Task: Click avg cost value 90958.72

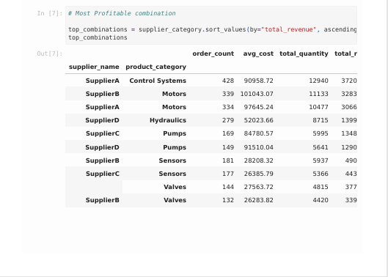Action: (259, 81)
